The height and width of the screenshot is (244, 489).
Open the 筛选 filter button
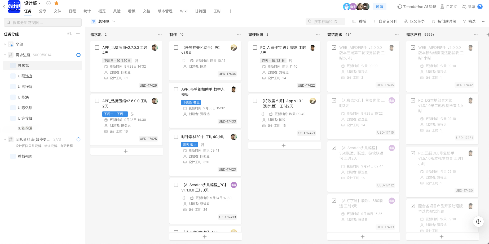(469, 21)
